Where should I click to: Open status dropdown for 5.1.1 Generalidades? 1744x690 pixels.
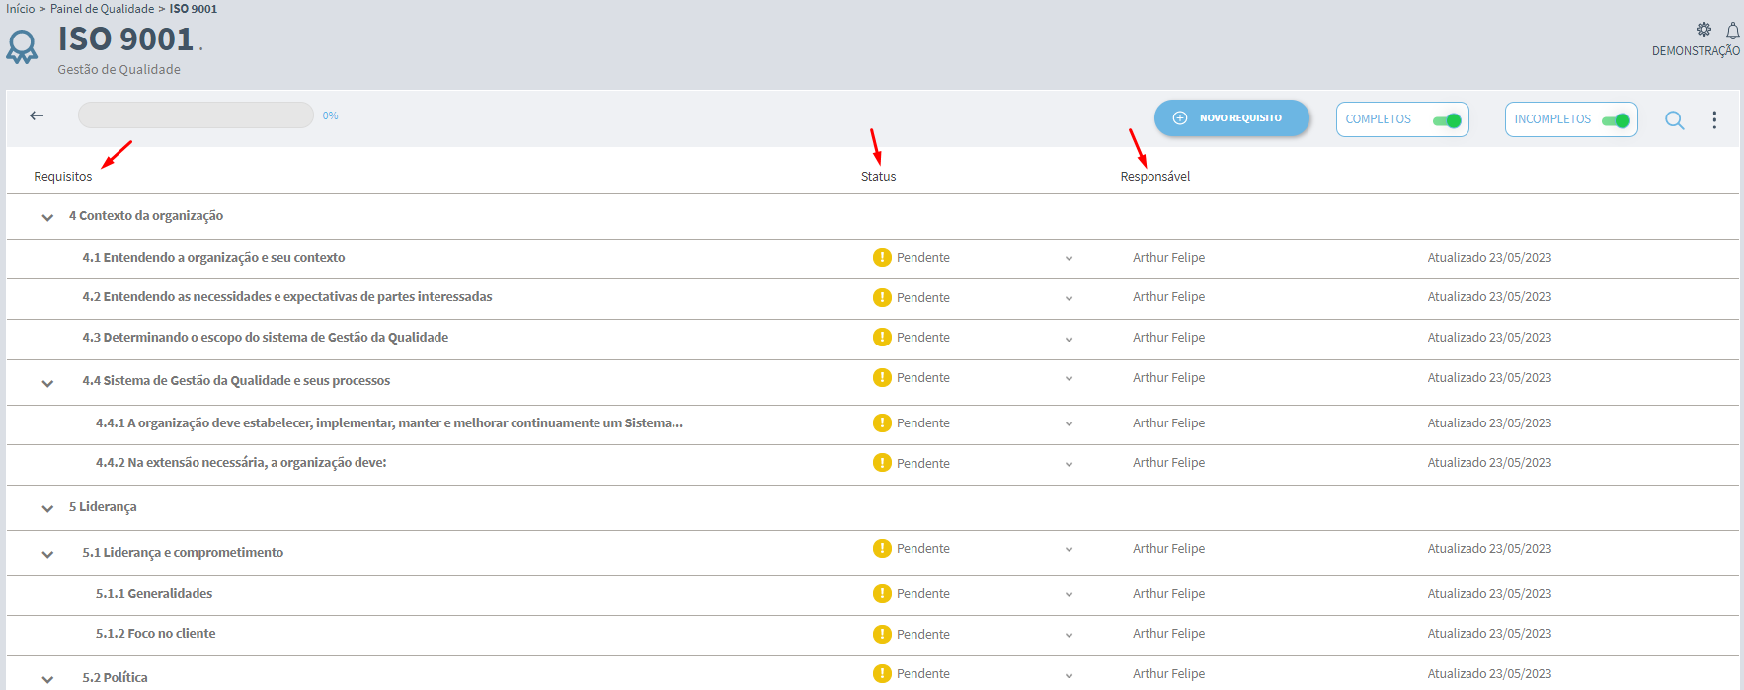[x=1069, y=595]
